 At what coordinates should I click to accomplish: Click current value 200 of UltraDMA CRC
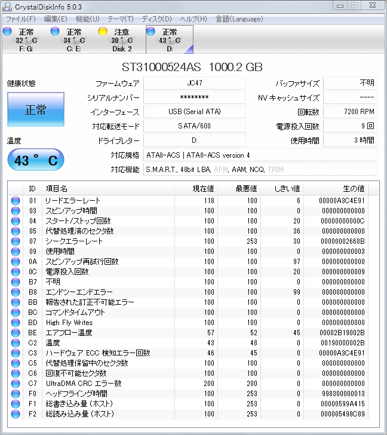209,384
